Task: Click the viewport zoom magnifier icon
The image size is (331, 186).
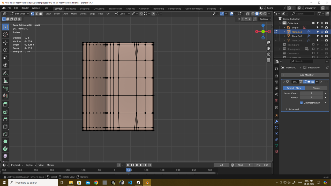Action: 268,42
